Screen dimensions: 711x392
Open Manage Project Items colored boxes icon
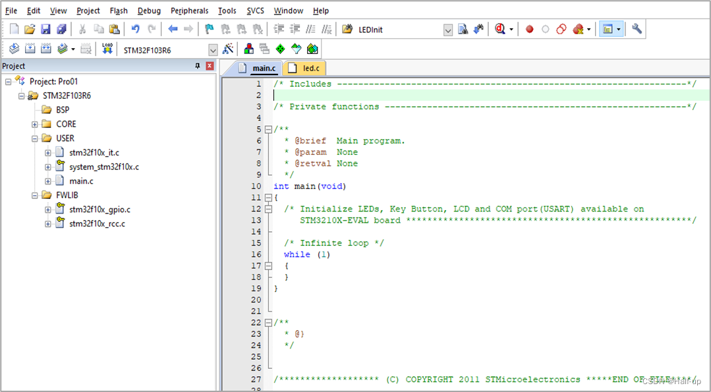pyautogui.click(x=249, y=49)
